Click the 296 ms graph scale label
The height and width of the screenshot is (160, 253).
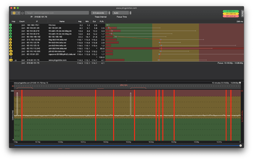[x=240, y=21]
